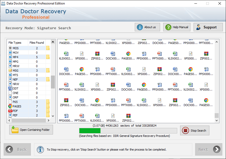The image size is (226, 159).
Task: Open the folder icon in MSG row
Action: click(x=48, y=70)
